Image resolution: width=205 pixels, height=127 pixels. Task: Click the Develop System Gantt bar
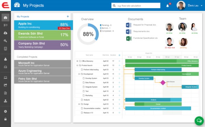[x=144, y=78]
